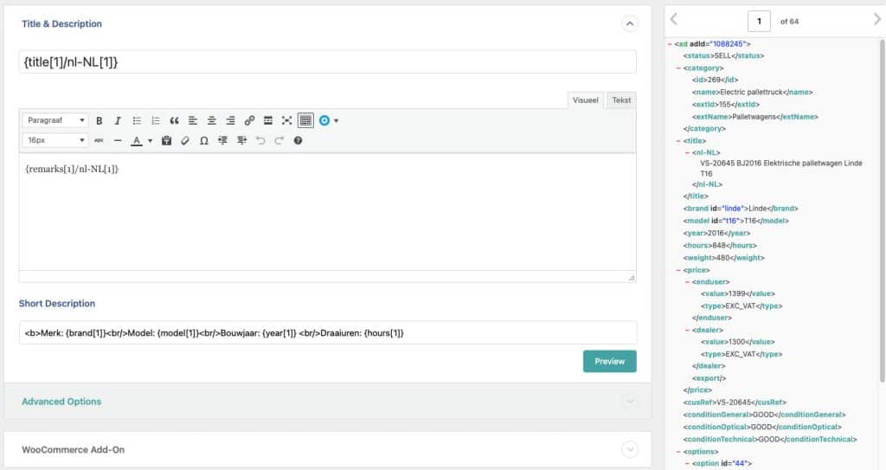This screenshot has height=470, width=886.
Task: Click the record number field
Action: coord(759,22)
